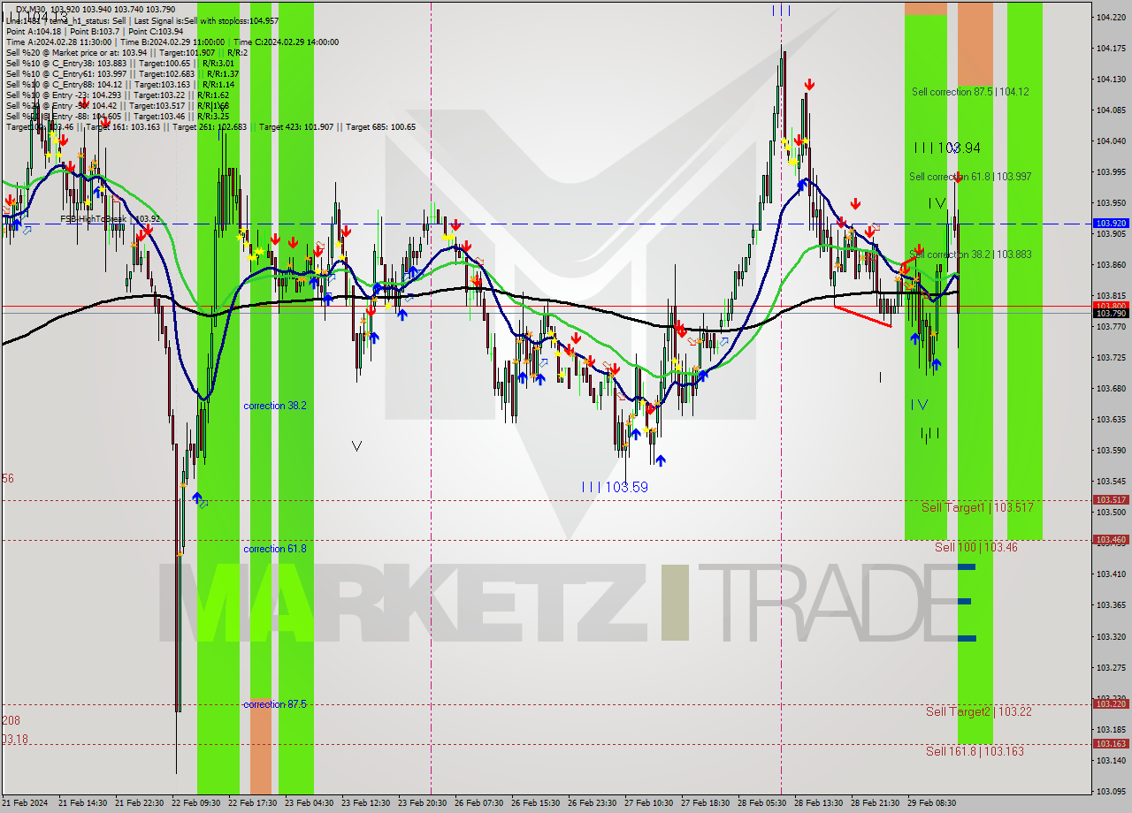This screenshot has width=1132, height=813.
Task: Click the 'Sell 161.8 | 103.163' label
Action: (x=975, y=751)
